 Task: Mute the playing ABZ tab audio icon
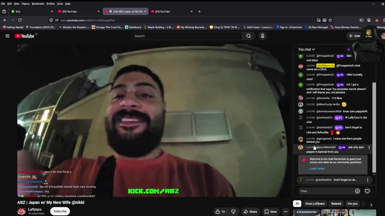(110, 11)
